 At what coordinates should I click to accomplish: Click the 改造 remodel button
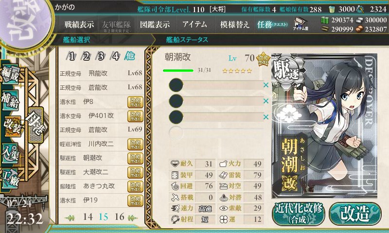[355, 214]
